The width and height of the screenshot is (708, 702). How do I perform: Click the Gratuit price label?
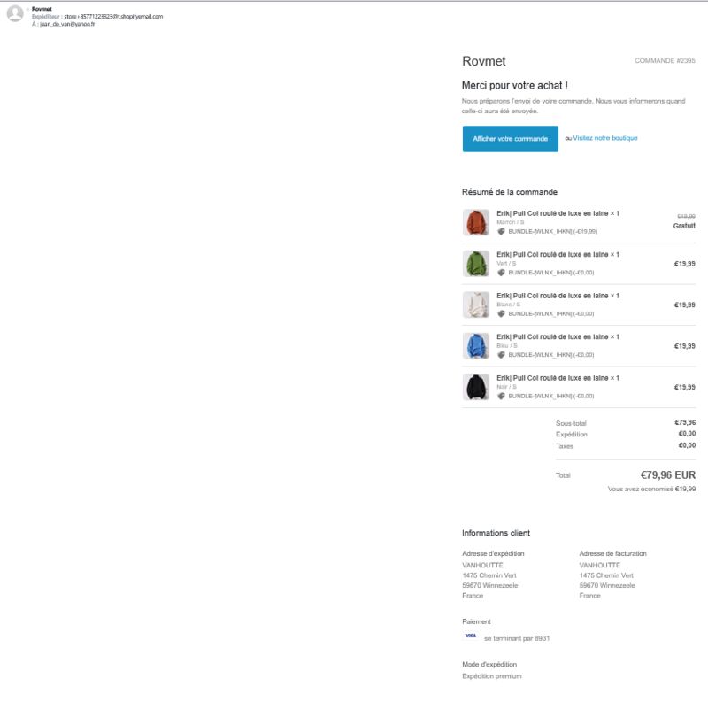684,226
